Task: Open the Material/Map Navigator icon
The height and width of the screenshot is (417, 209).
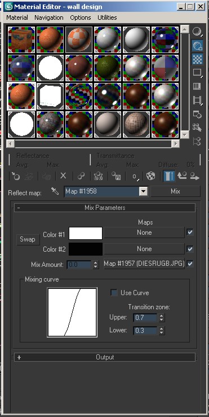Action: [197, 141]
